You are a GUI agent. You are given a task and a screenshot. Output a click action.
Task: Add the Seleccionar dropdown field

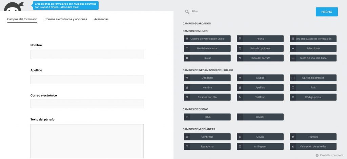[313, 49]
